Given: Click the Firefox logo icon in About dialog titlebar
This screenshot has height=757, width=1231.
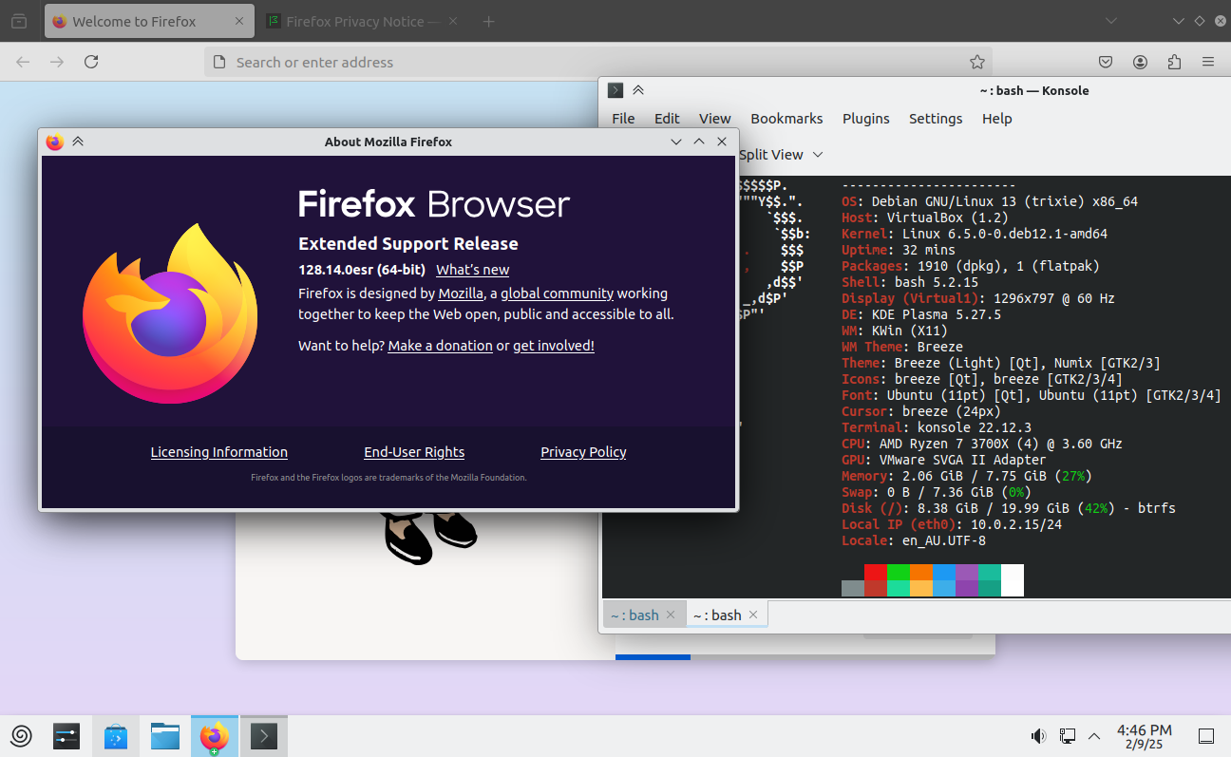Looking at the screenshot, I should [54, 142].
